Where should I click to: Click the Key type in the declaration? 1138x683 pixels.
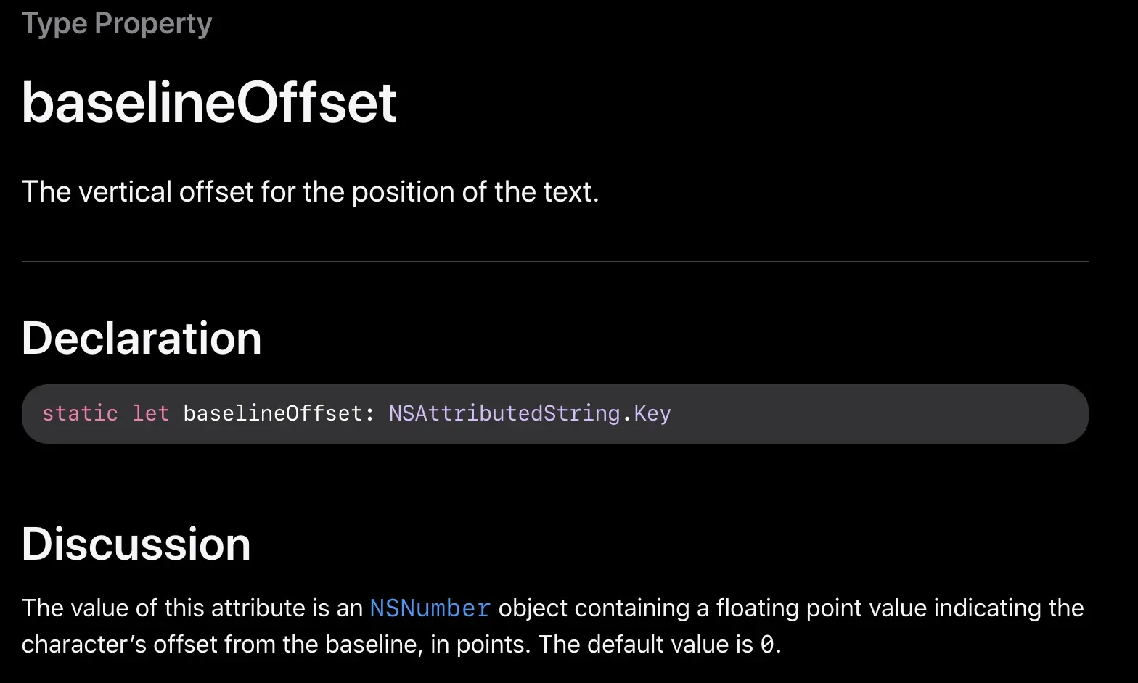click(x=652, y=414)
